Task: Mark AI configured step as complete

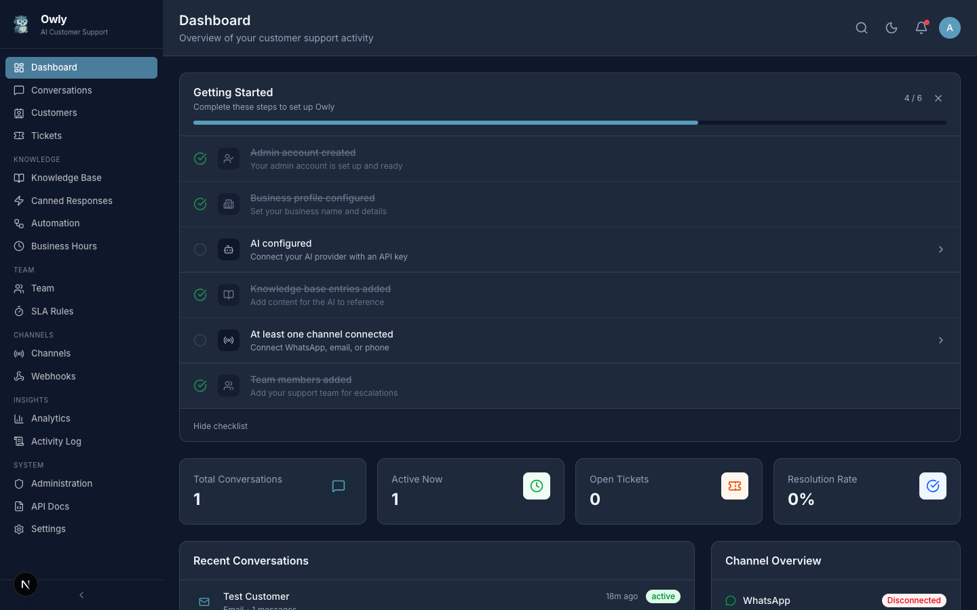Action: 200,249
